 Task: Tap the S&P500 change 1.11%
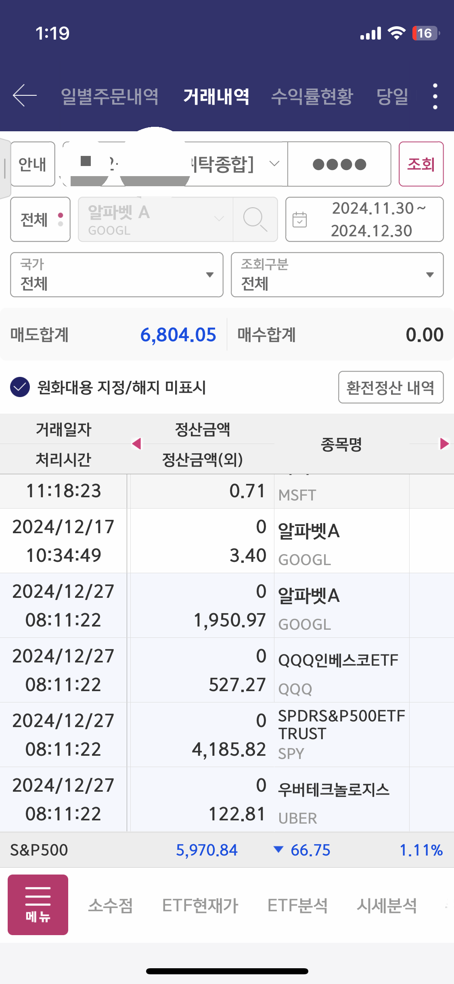[421, 850]
